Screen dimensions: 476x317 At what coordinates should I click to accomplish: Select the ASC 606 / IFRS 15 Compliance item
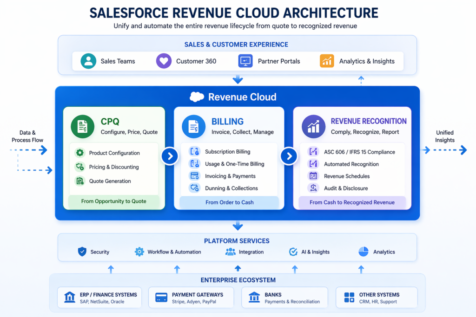coord(359,152)
